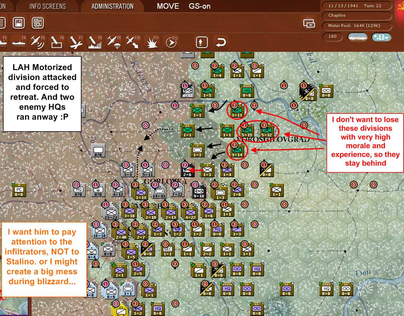
Task: Select the grey 5=11 infantry counter
Action: [x=147, y=170]
